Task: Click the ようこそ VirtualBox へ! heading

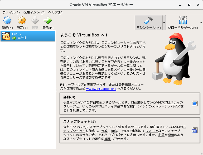Action: coord(84,35)
